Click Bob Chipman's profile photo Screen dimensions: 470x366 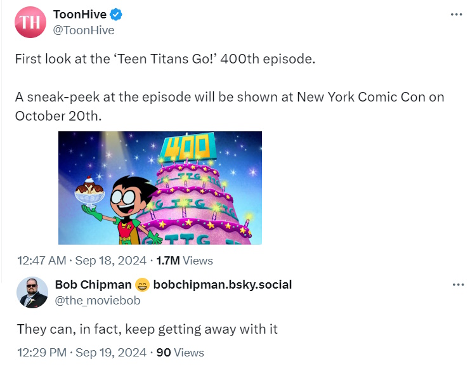(32, 292)
